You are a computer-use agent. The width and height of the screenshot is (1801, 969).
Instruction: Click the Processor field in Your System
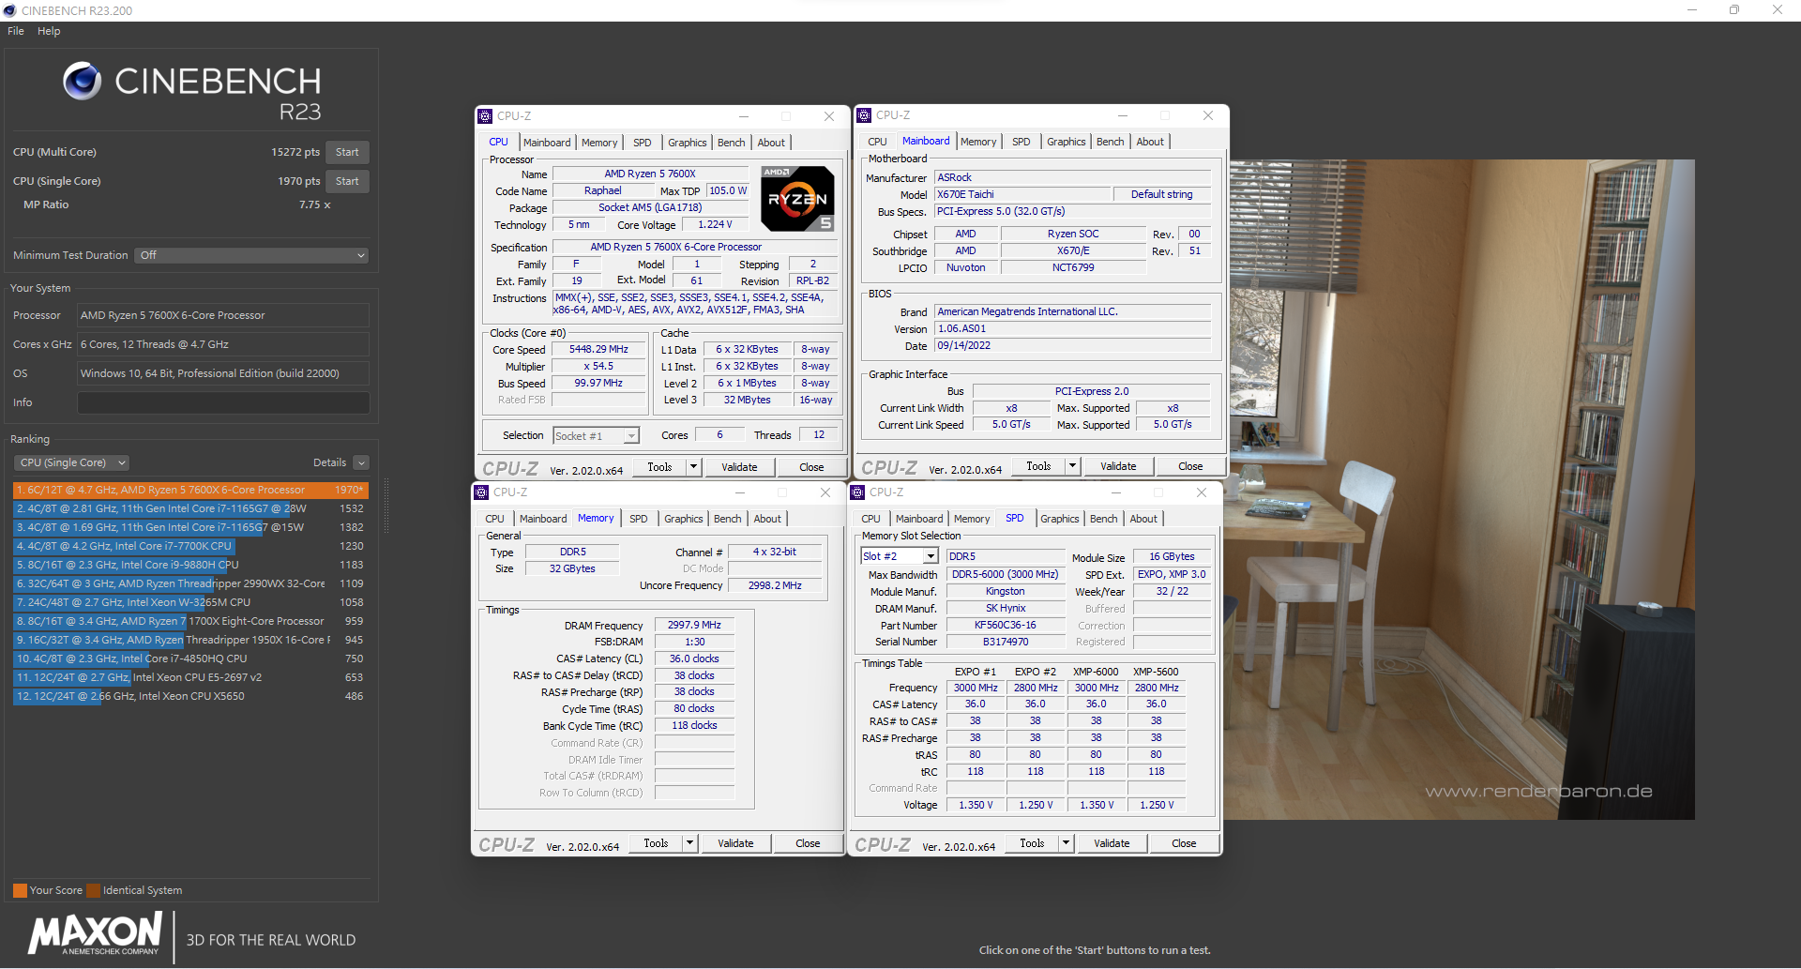[223, 315]
